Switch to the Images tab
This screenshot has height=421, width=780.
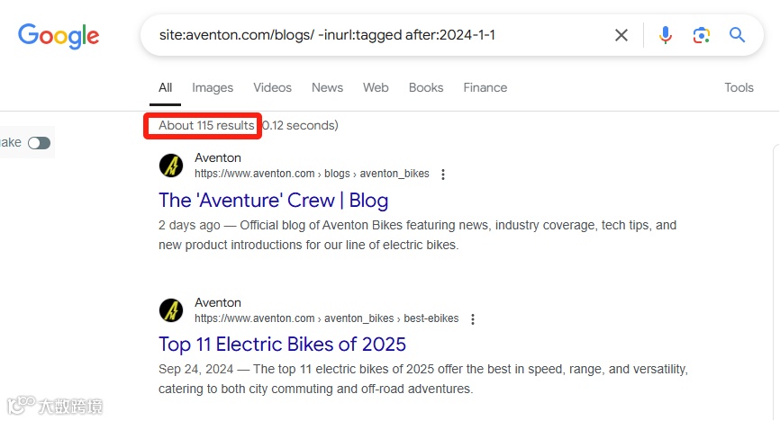point(213,88)
